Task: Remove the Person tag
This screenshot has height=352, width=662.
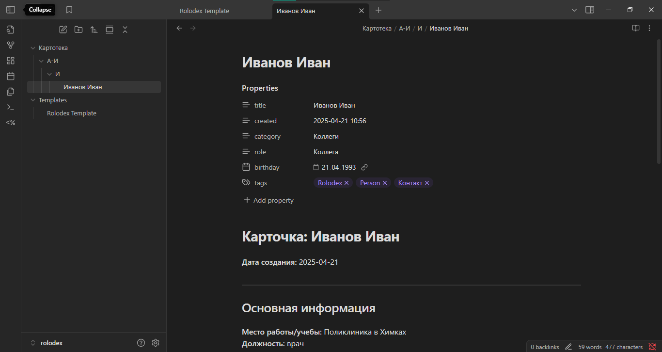Action: 385,183
